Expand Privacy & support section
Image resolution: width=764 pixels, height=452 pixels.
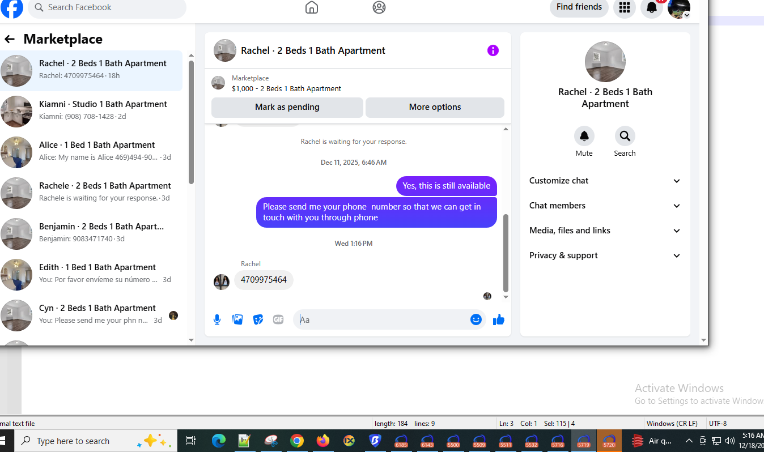(605, 255)
